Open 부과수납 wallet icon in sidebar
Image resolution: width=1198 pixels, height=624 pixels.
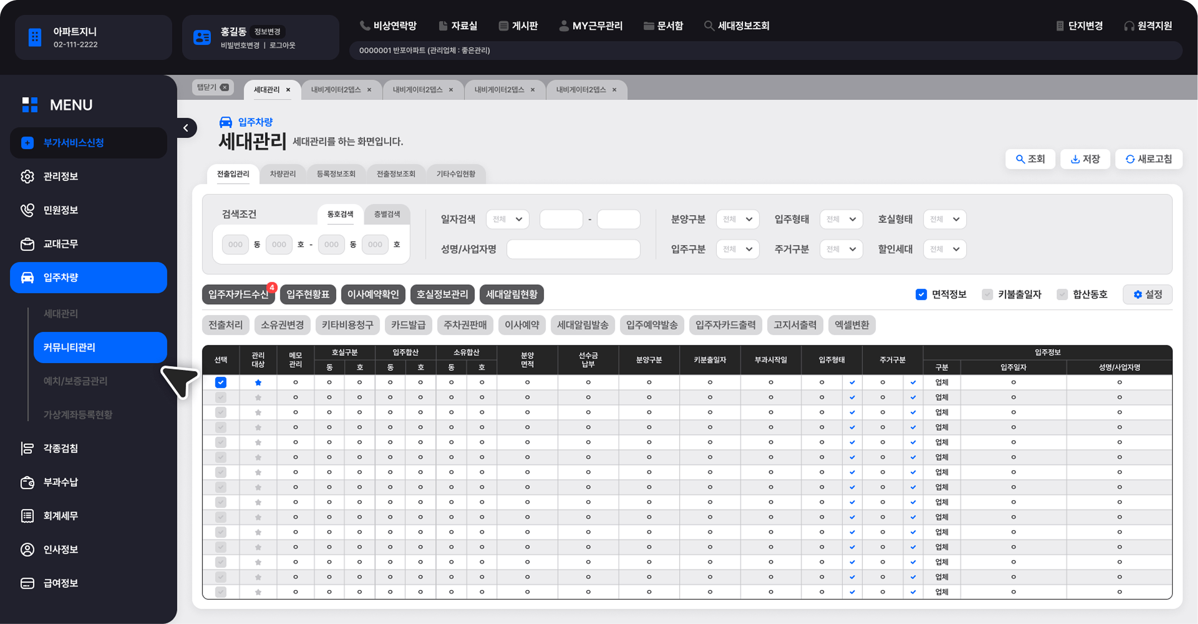pyautogui.click(x=27, y=482)
